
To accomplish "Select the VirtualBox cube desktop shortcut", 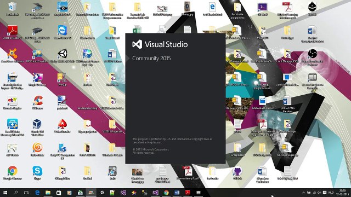I will pyautogui.click(x=37, y=128).
